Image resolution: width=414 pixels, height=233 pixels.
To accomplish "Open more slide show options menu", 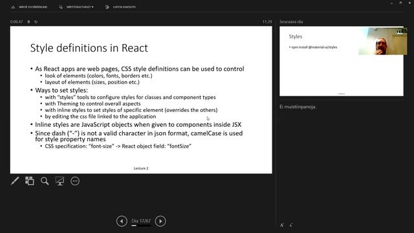I will [x=75, y=181].
